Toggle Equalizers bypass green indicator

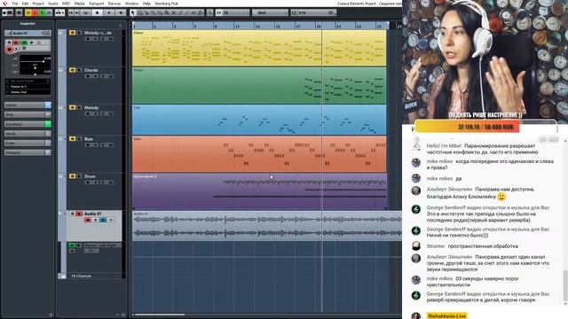coord(48,124)
